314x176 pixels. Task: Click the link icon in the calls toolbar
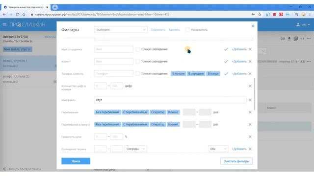pos(283,39)
